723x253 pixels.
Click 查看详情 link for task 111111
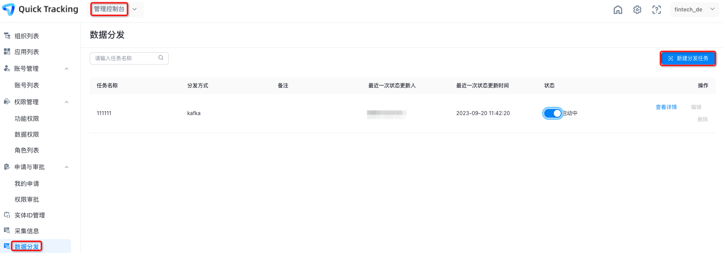coord(666,107)
